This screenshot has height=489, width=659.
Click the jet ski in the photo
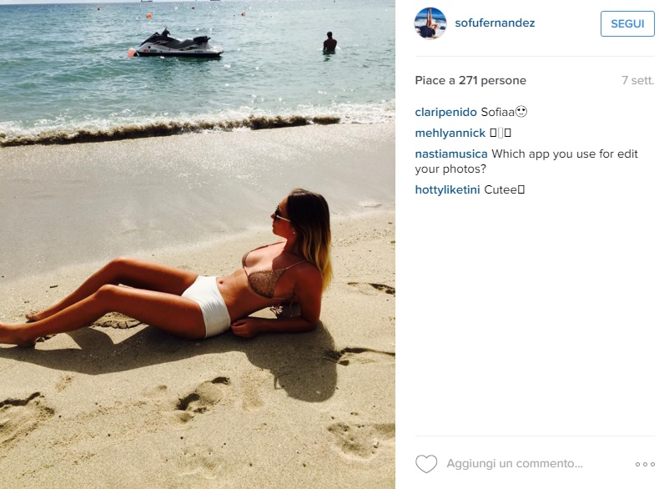176,44
